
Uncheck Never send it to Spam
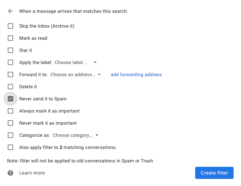10,99
